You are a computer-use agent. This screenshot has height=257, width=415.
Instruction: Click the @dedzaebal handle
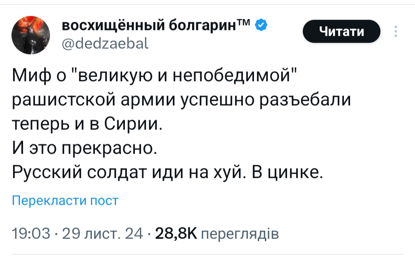105,45
